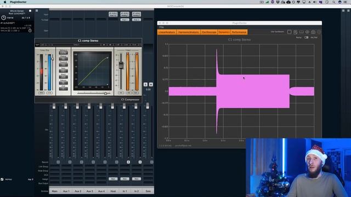Click the grid icon at mixer top left

(37, 10)
